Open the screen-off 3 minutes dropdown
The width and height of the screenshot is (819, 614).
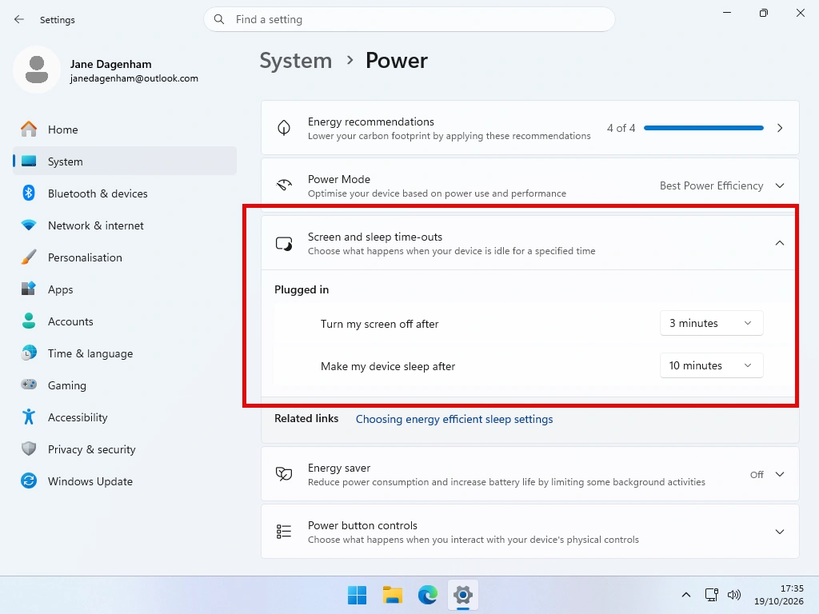click(711, 323)
